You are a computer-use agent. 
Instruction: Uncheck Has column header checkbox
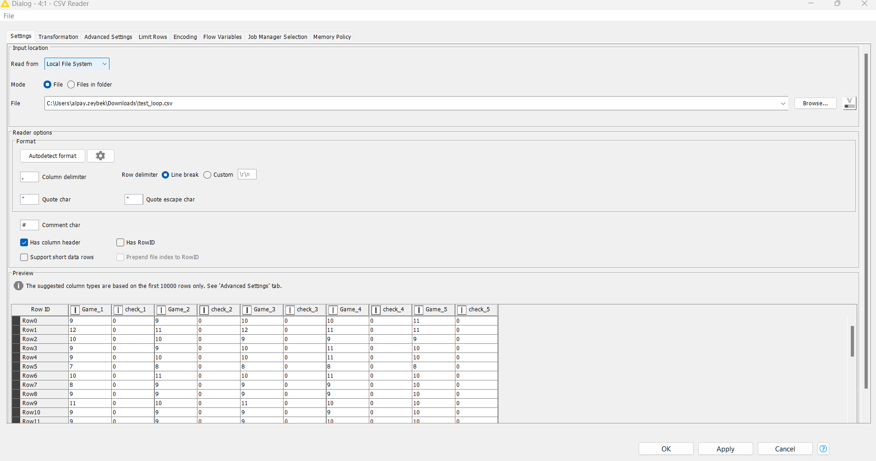coord(24,243)
